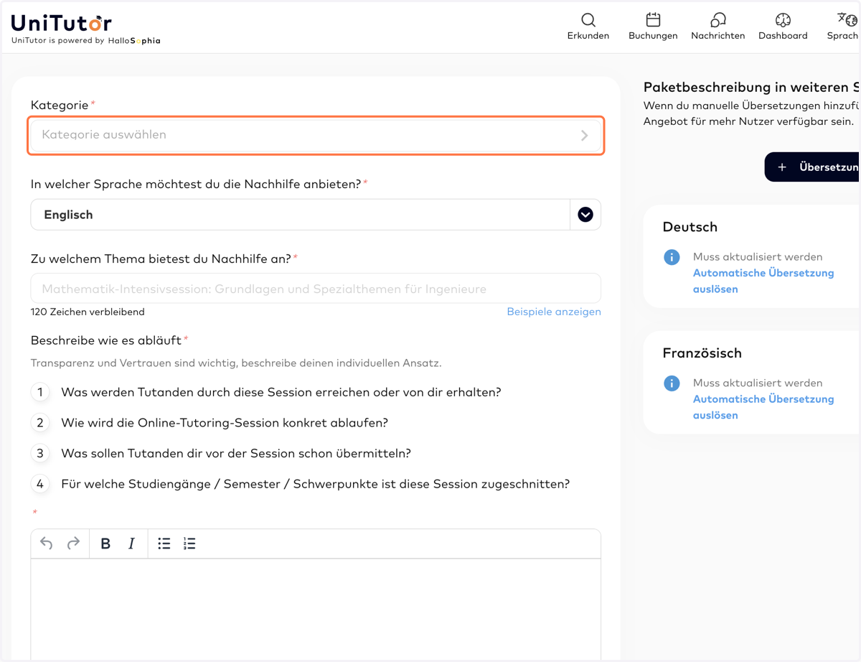Click "120 Zeichen verbleibend" counter text
The height and width of the screenshot is (662, 861).
tap(88, 312)
